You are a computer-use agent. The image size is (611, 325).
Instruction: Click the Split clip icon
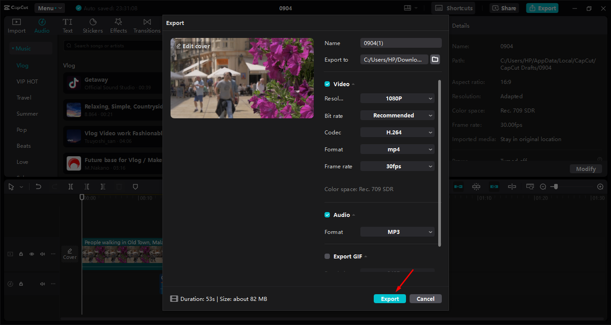(x=71, y=187)
